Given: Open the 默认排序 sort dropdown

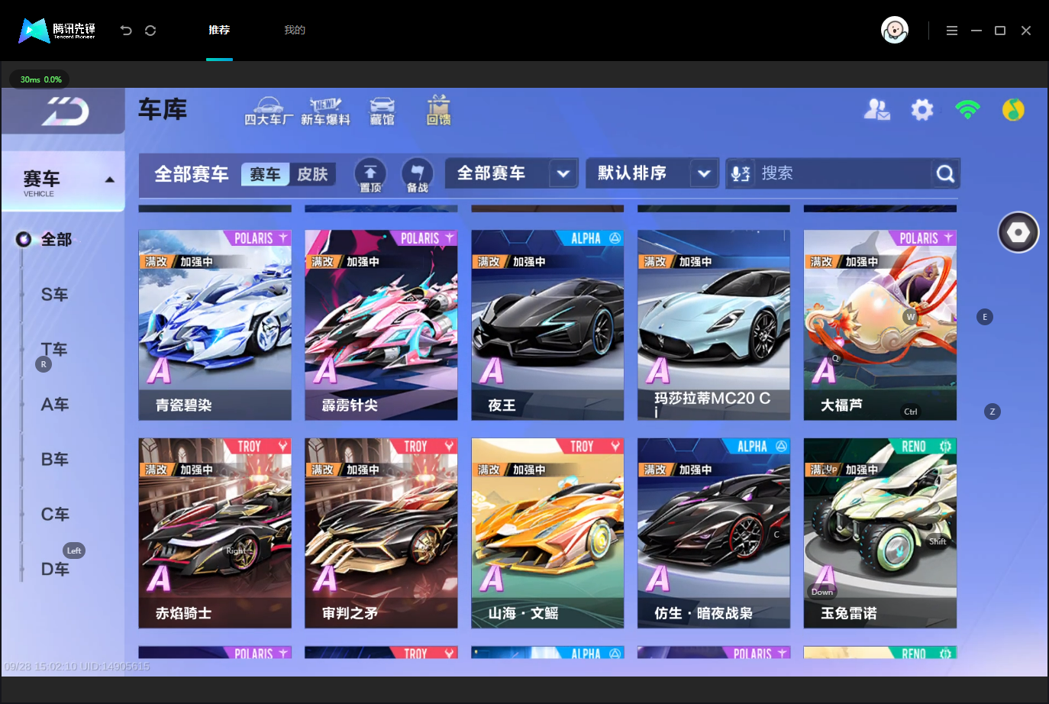Looking at the screenshot, I should coord(653,173).
